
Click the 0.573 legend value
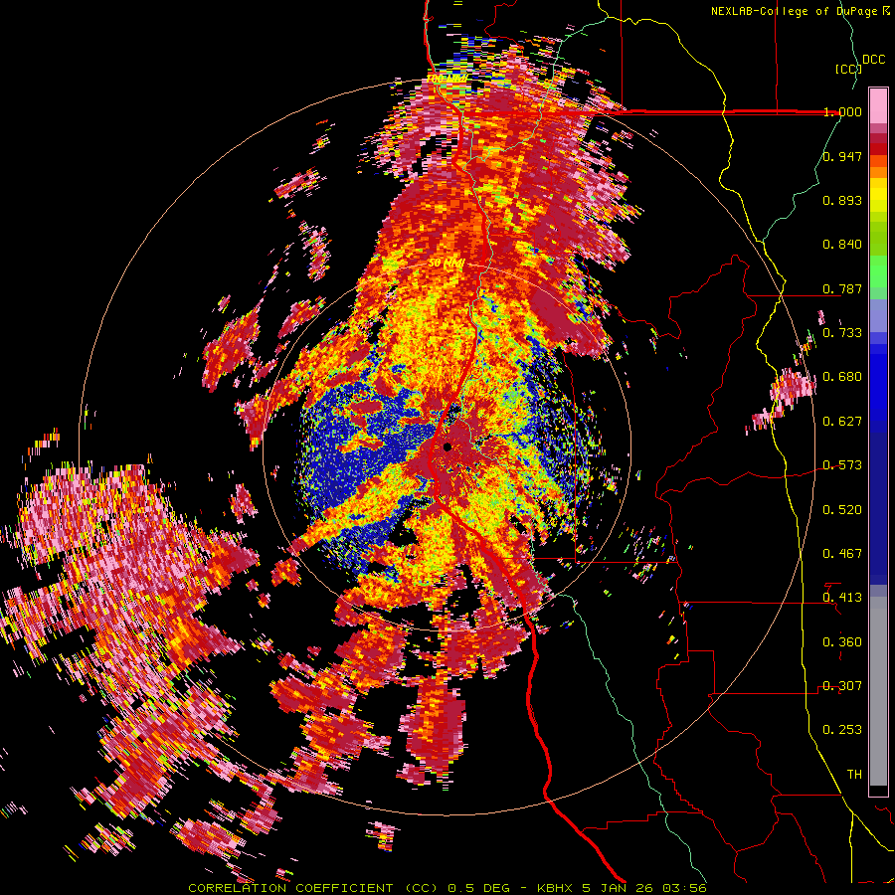pos(842,465)
